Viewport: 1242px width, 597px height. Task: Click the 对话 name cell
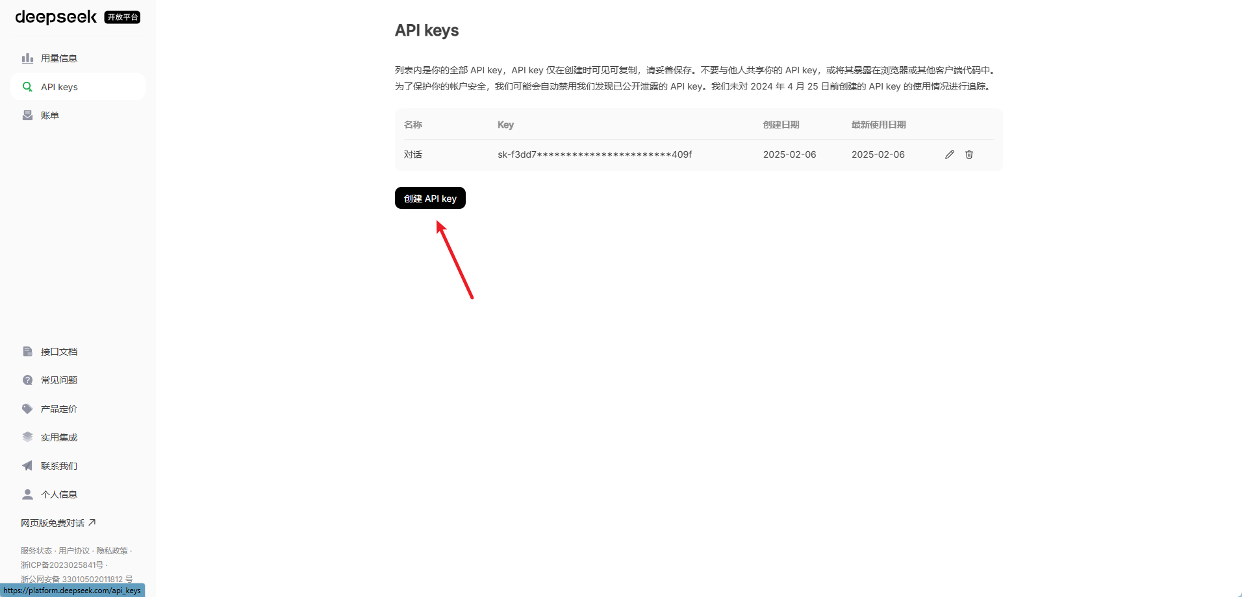pyautogui.click(x=413, y=154)
